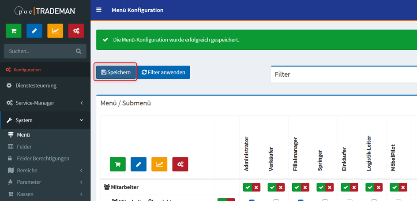Click the Einkäufer column header
The image size is (417, 201).
(x=344, y=159)
